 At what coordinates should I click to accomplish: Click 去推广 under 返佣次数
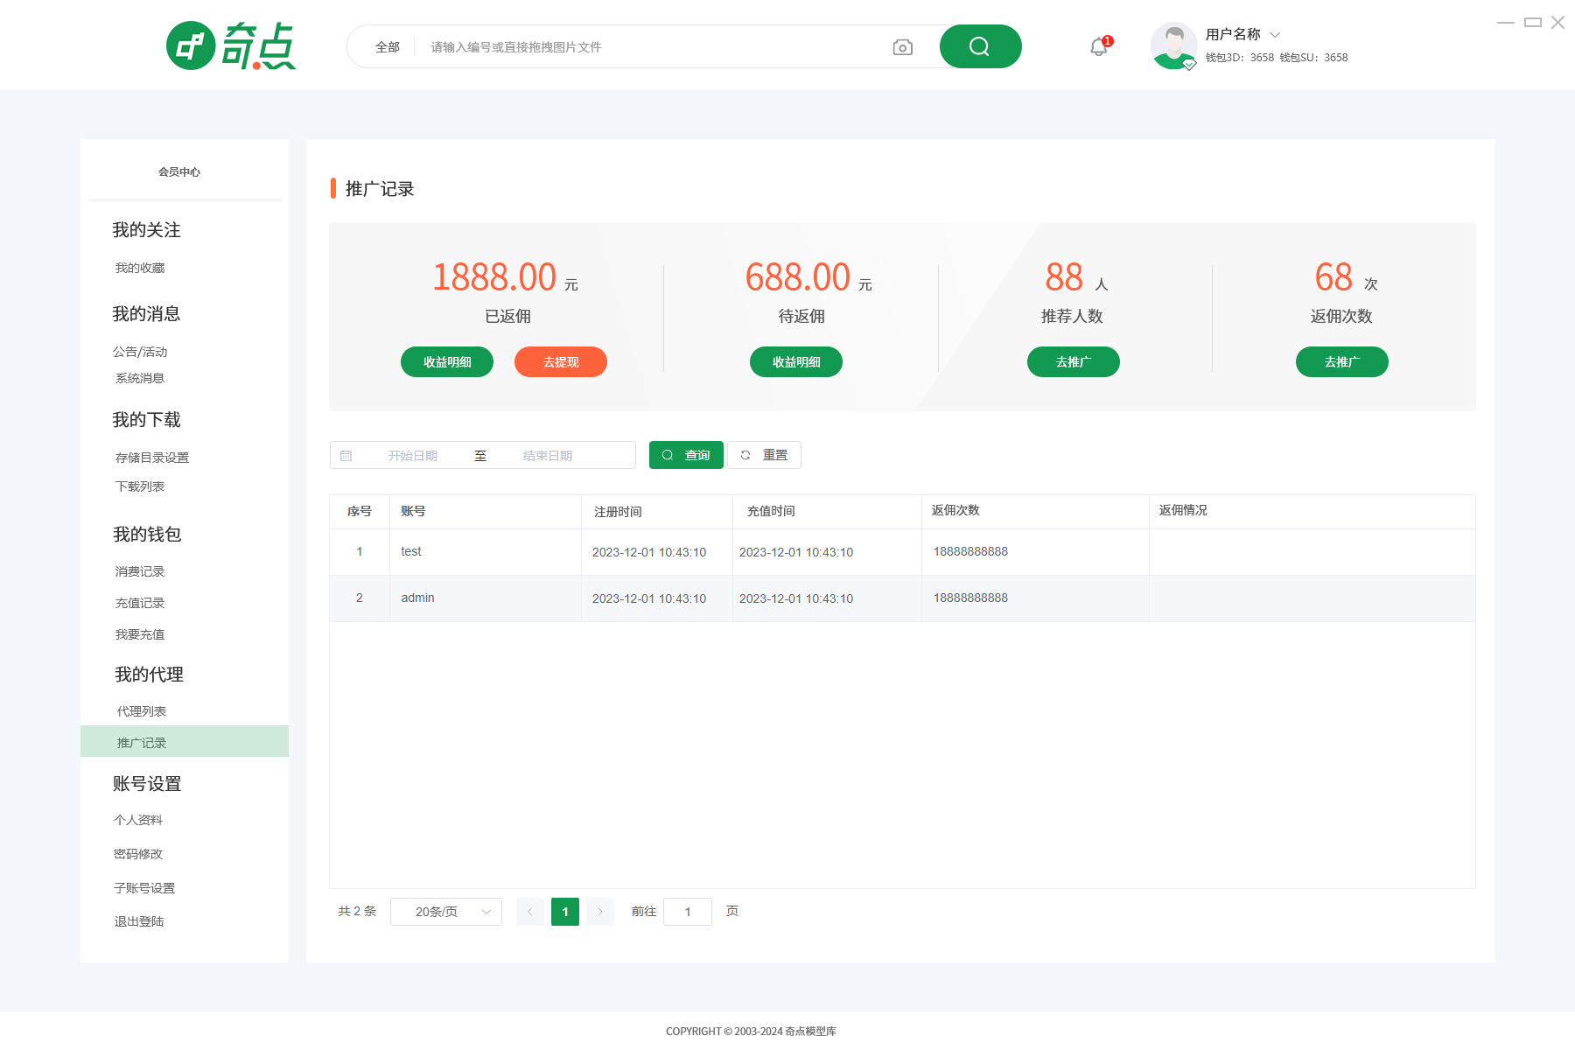(1342, 362)
